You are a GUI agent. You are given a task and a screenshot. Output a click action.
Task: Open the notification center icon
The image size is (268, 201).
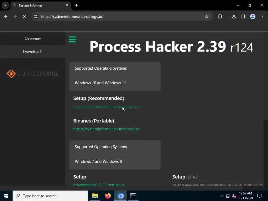click(259, 196)
